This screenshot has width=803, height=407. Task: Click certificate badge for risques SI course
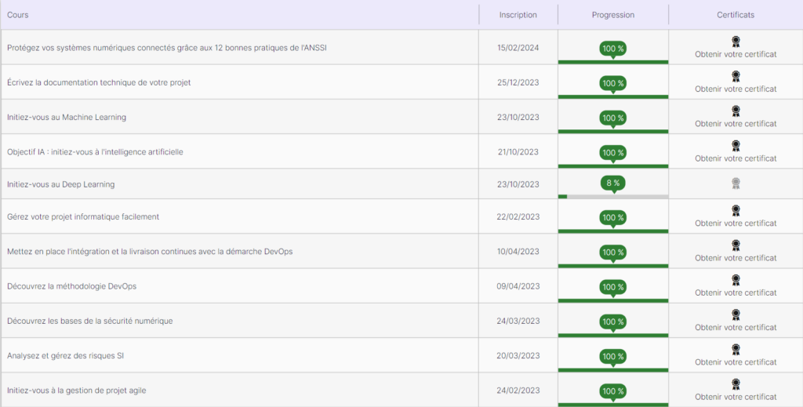pos(736,351)
